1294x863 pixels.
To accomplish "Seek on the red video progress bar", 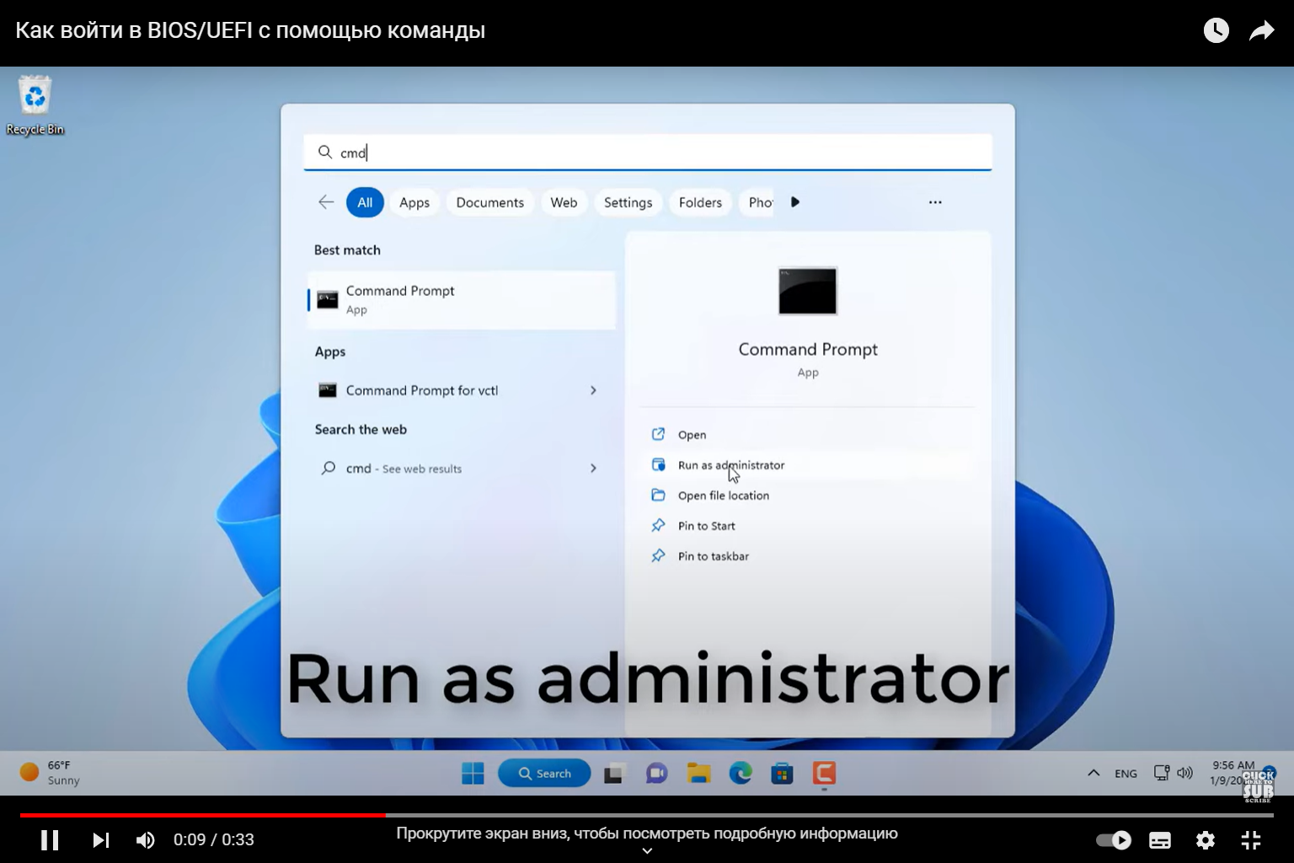I will tap(202, 815).
